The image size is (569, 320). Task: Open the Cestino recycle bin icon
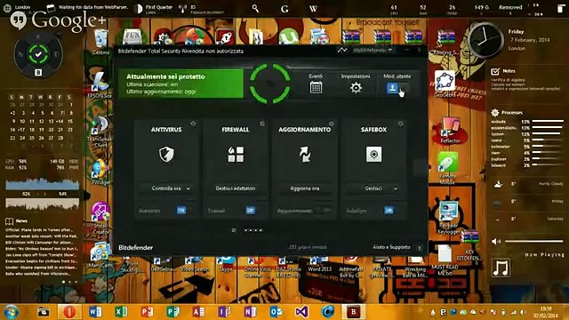pyautogui.click(x=100, y=43)
